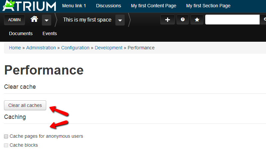The width and height of the screenshot is (266, 149).
Task: Expand the dropdown next to home icon
Action: click(x=47, y=20)
